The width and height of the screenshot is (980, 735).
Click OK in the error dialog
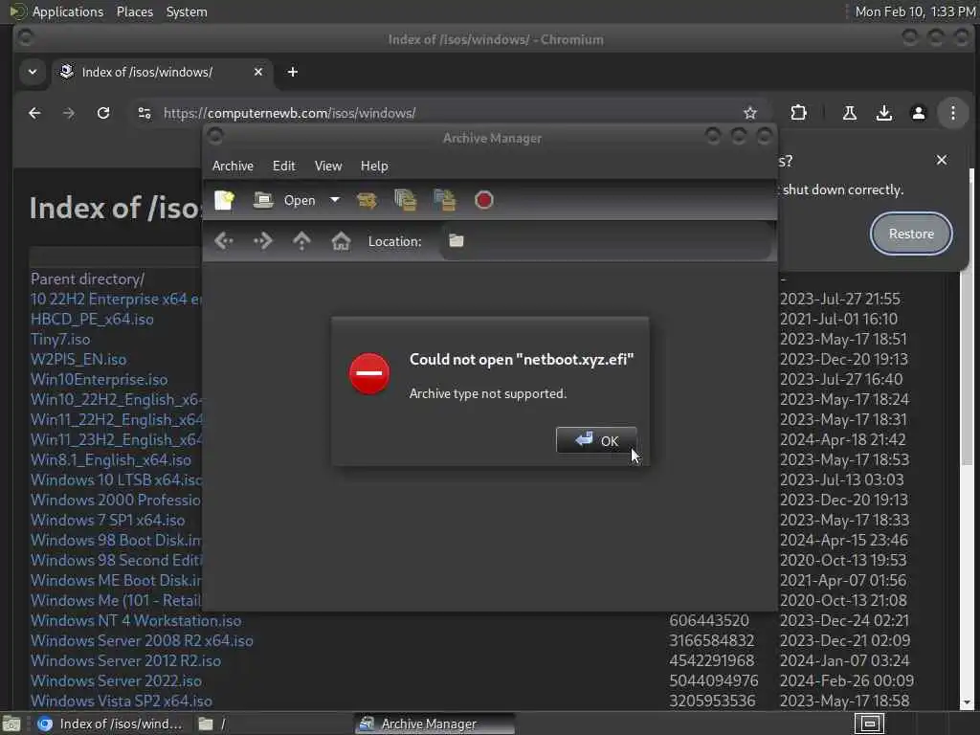point(596,440)
